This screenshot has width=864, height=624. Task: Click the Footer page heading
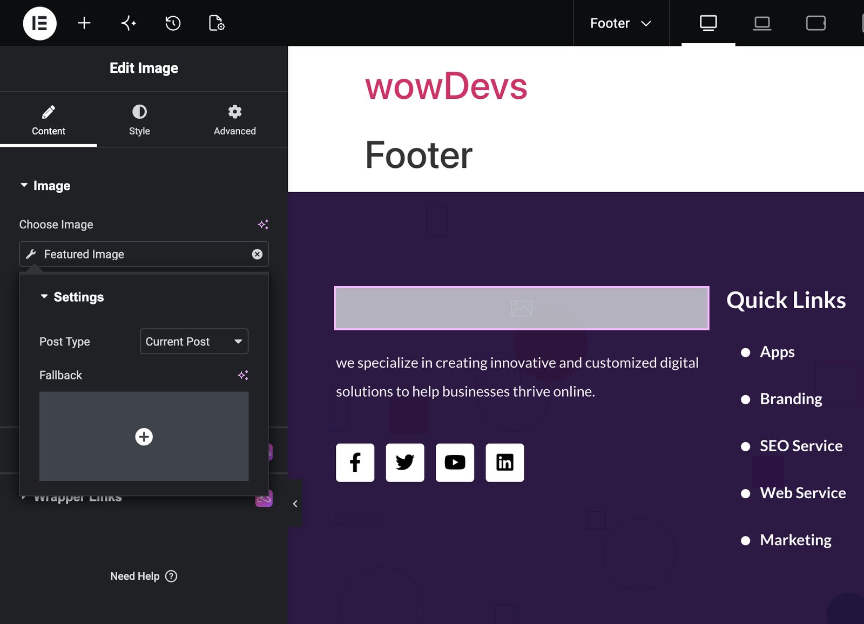click(x=419, y=155)
